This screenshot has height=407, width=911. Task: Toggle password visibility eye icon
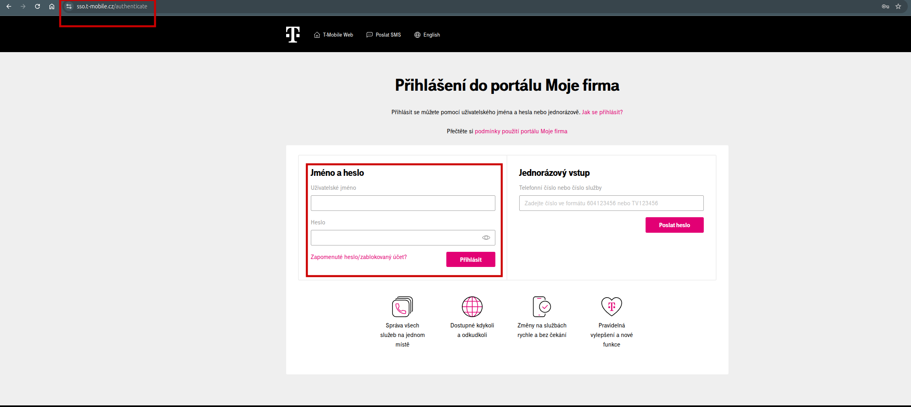[x=486, y=238]
